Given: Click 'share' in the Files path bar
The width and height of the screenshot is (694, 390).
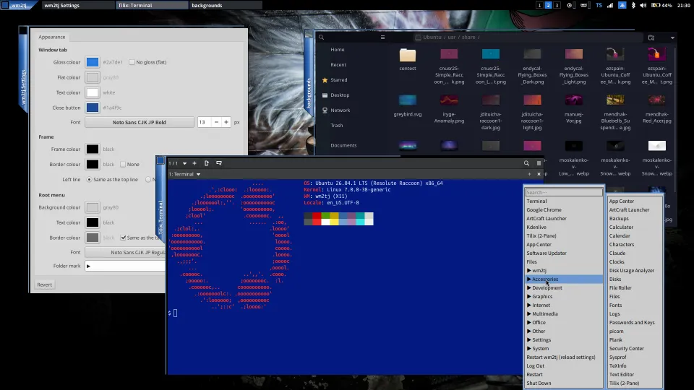Looking at the screenshot, I should coord(468,37).
